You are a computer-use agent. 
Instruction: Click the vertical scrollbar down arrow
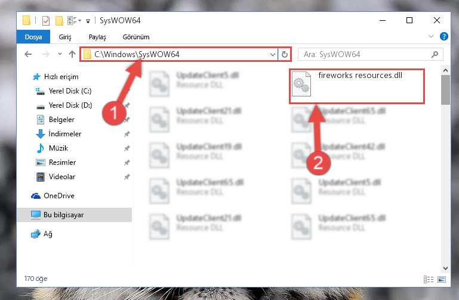(x=445, y=268)
